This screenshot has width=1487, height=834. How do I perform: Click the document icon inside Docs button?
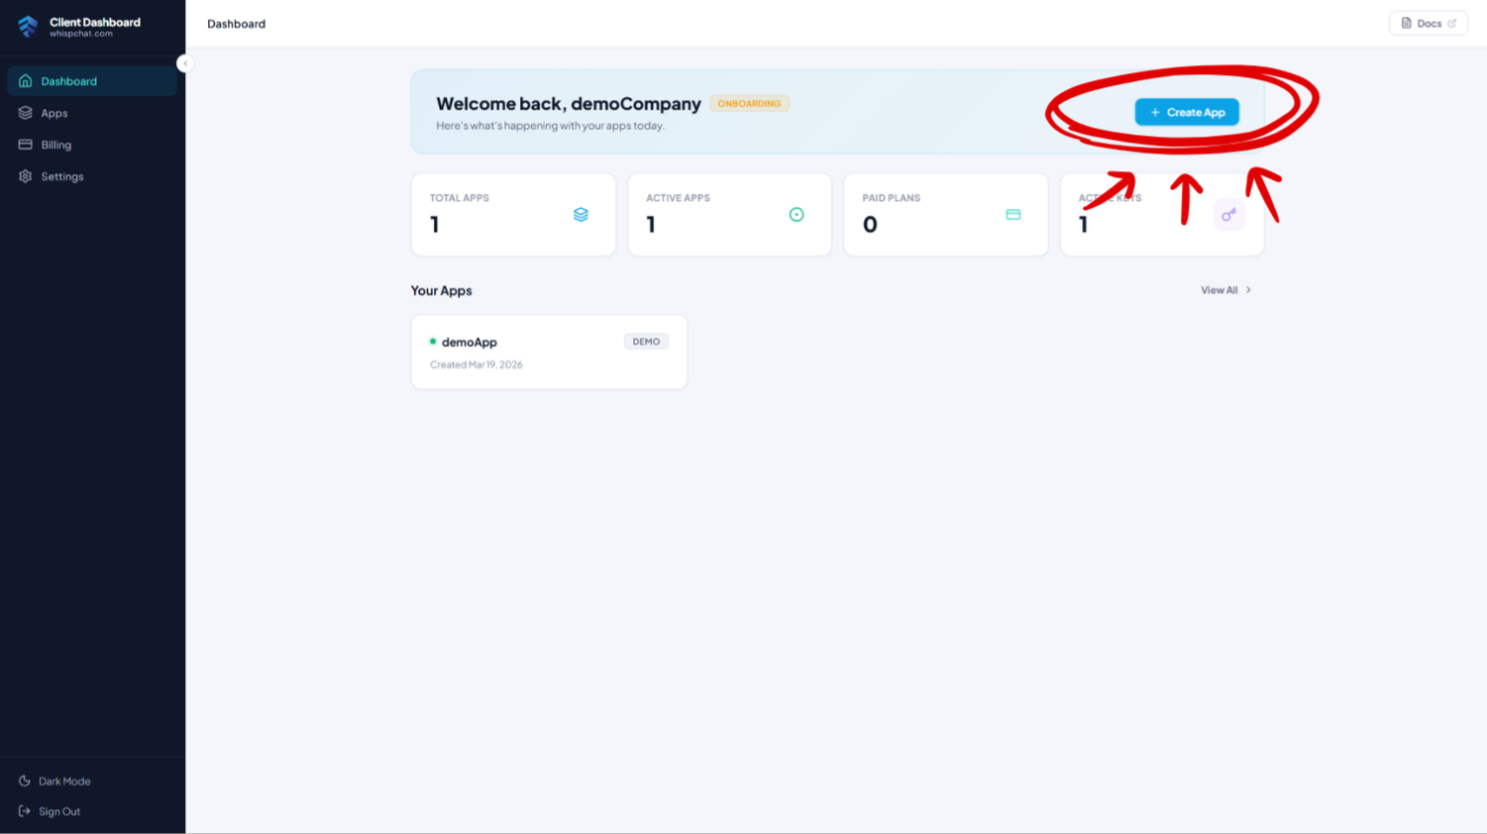click(1409, 23)
